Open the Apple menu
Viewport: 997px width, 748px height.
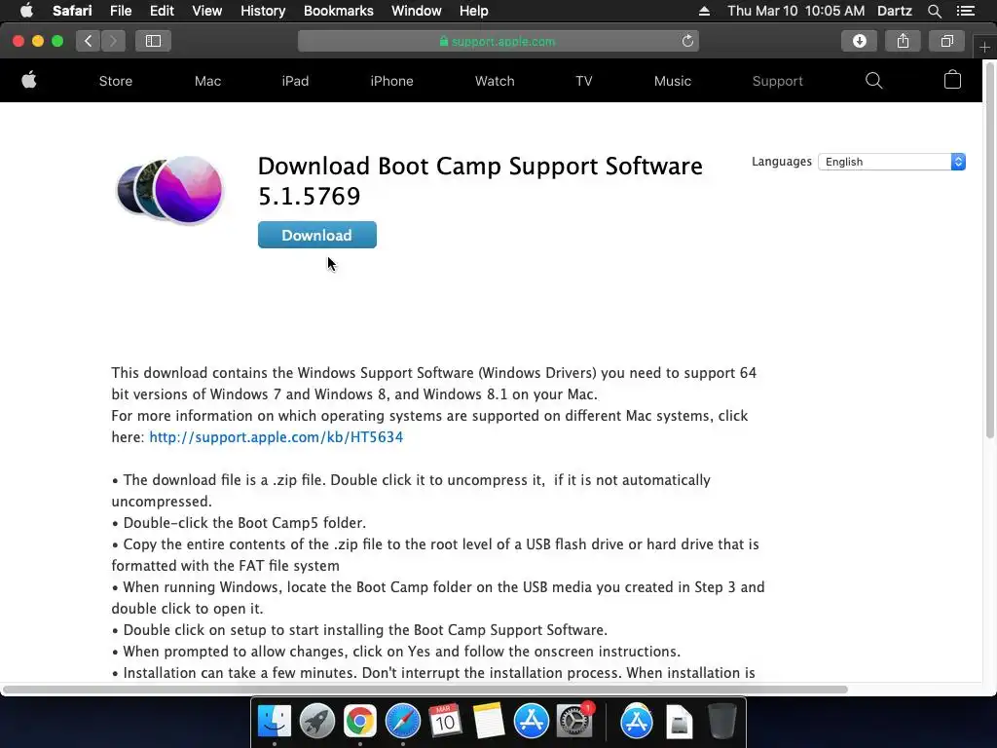26,10
